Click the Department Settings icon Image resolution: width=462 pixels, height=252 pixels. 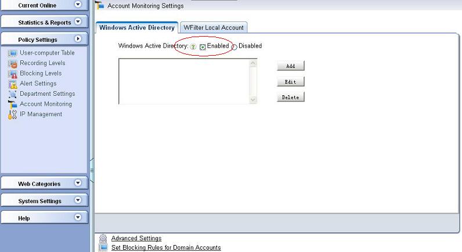point(13,94)
